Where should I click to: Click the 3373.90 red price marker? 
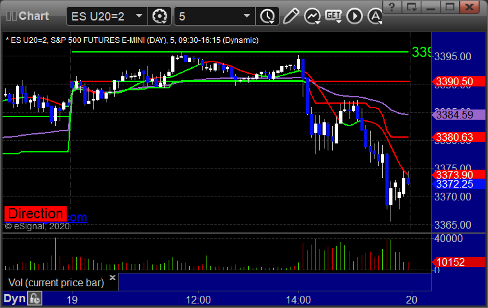click(459, 174)
